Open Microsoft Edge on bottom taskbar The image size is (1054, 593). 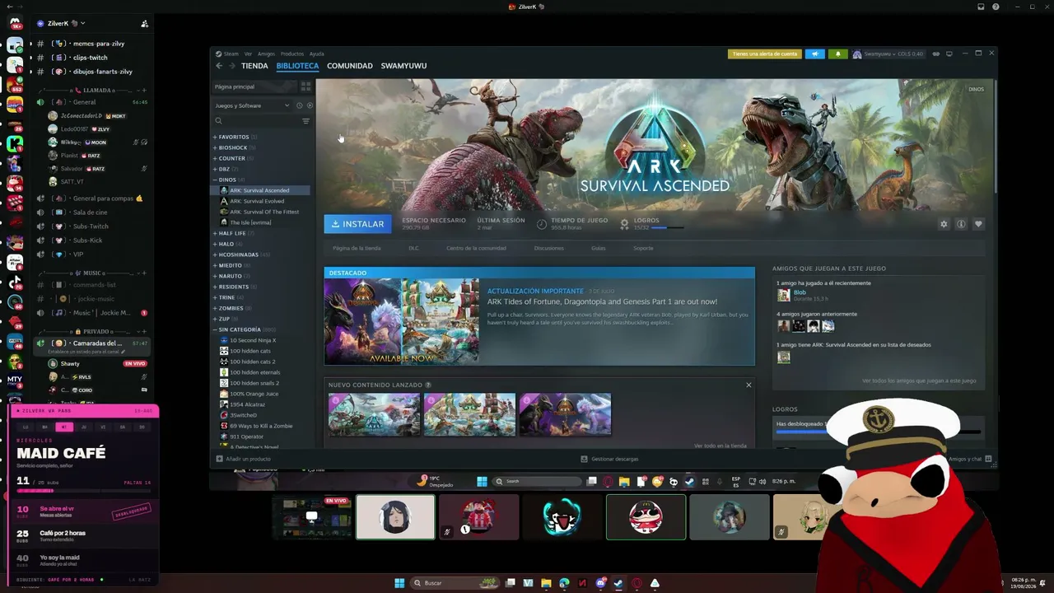(x=564, y=583)
